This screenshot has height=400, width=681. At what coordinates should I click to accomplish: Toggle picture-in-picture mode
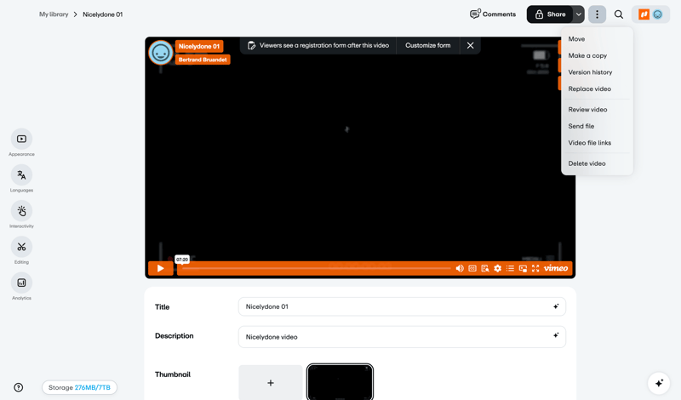point(523,268)
